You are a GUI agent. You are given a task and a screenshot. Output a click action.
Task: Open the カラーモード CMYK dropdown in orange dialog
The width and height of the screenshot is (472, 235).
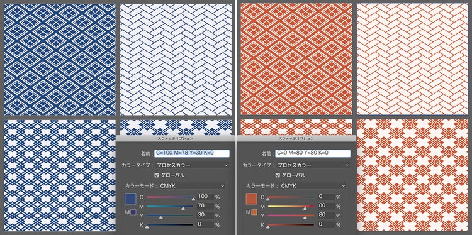pos(313,186)
